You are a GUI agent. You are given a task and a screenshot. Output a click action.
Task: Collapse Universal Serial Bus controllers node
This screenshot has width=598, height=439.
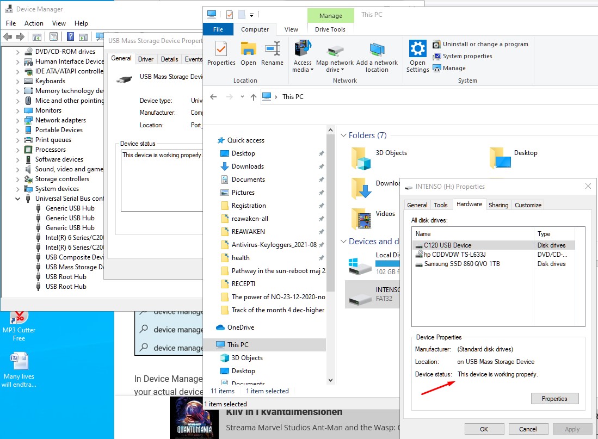coord(17,199)
